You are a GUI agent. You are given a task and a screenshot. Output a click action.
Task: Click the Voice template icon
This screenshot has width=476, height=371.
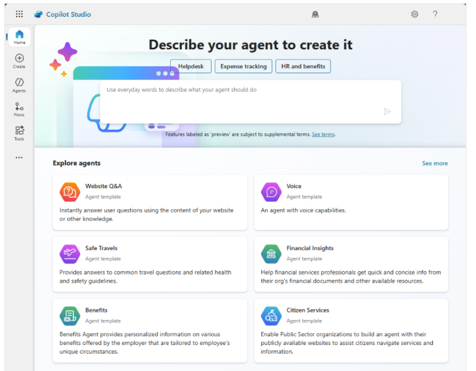[271, 192]
